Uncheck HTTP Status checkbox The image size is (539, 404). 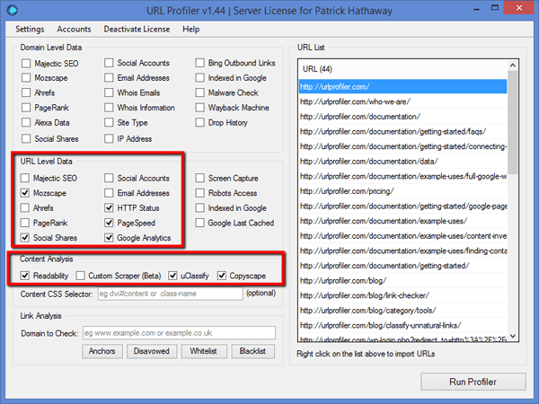click(109, 207)
